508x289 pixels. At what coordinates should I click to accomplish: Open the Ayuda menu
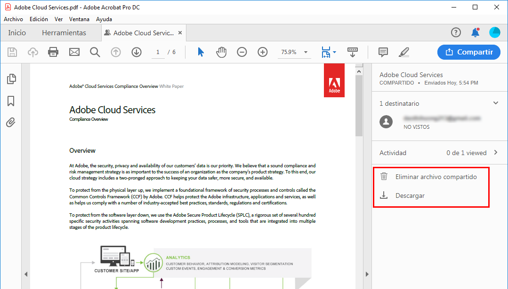click(x=104, y=19)
